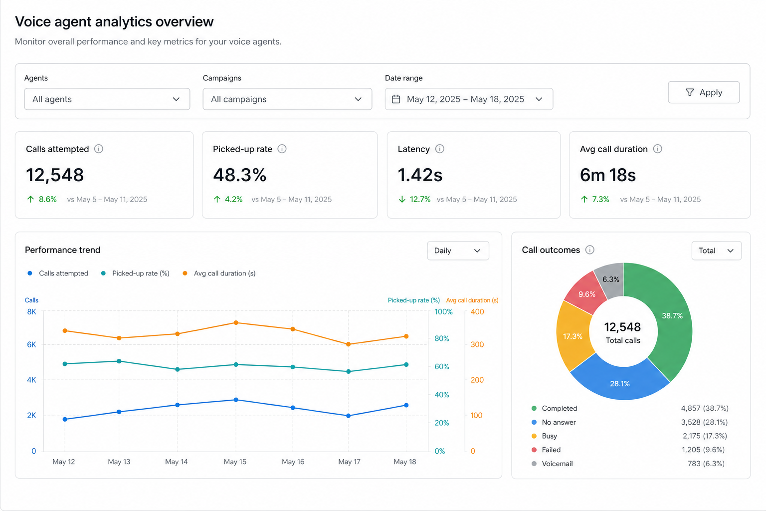Screen dimensions: 766x511
Task: Click blue Calls attempted point at May 15
Action: tap(236, 400)
